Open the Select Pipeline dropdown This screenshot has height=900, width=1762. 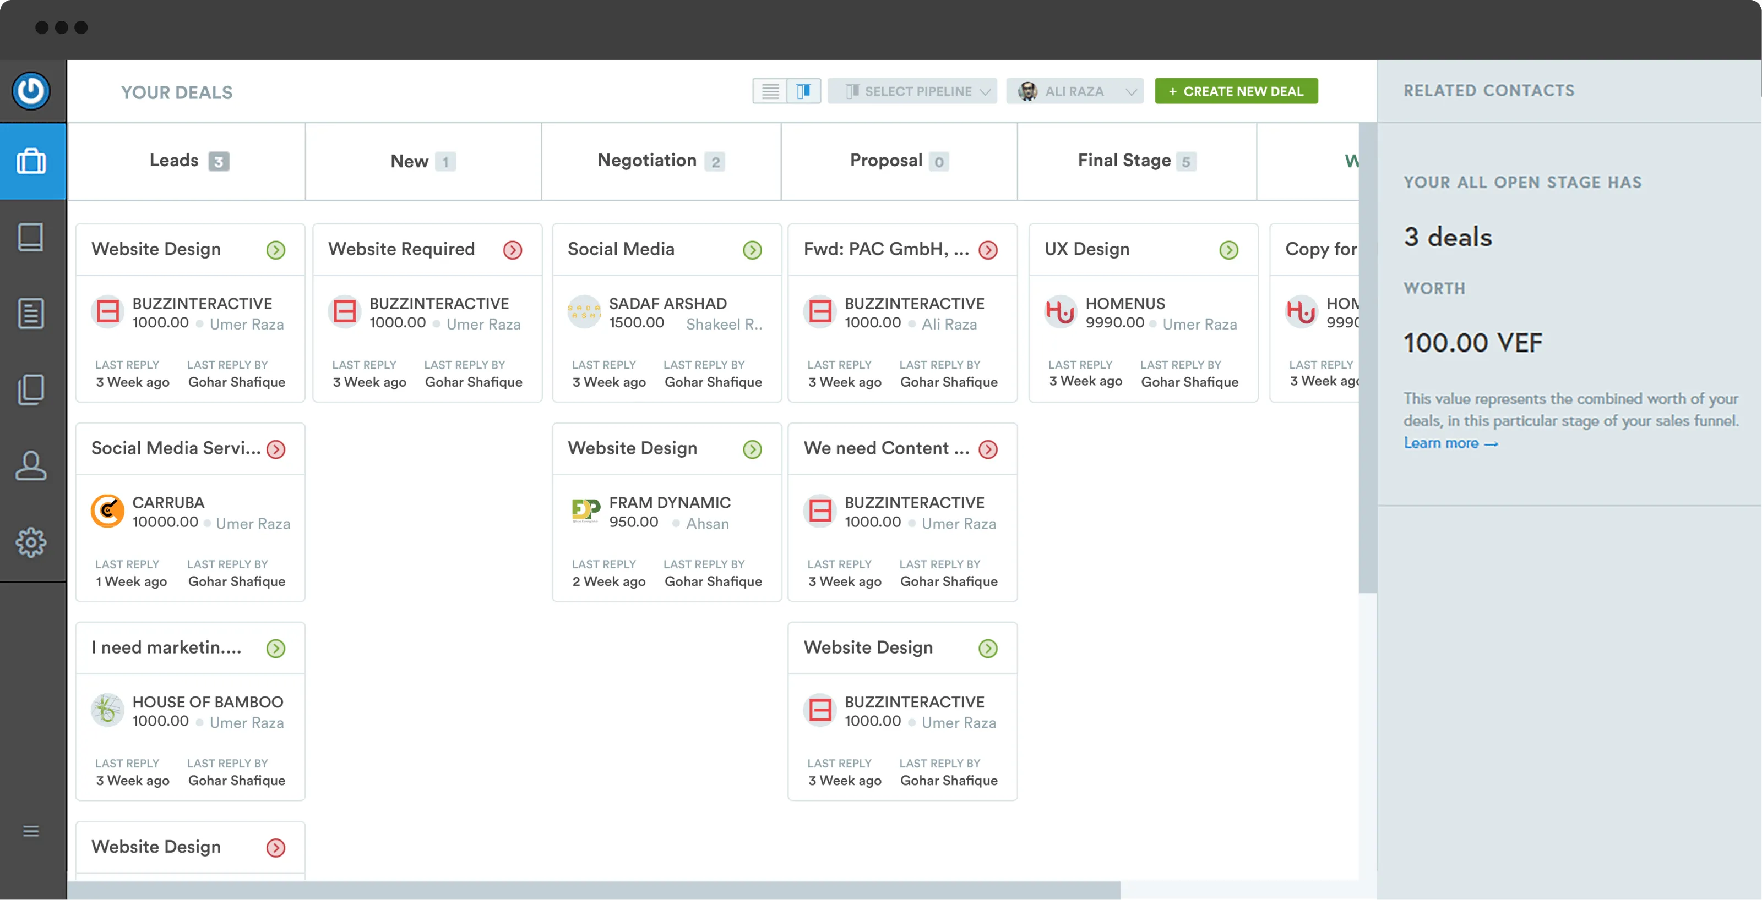(x=912, y=91)
